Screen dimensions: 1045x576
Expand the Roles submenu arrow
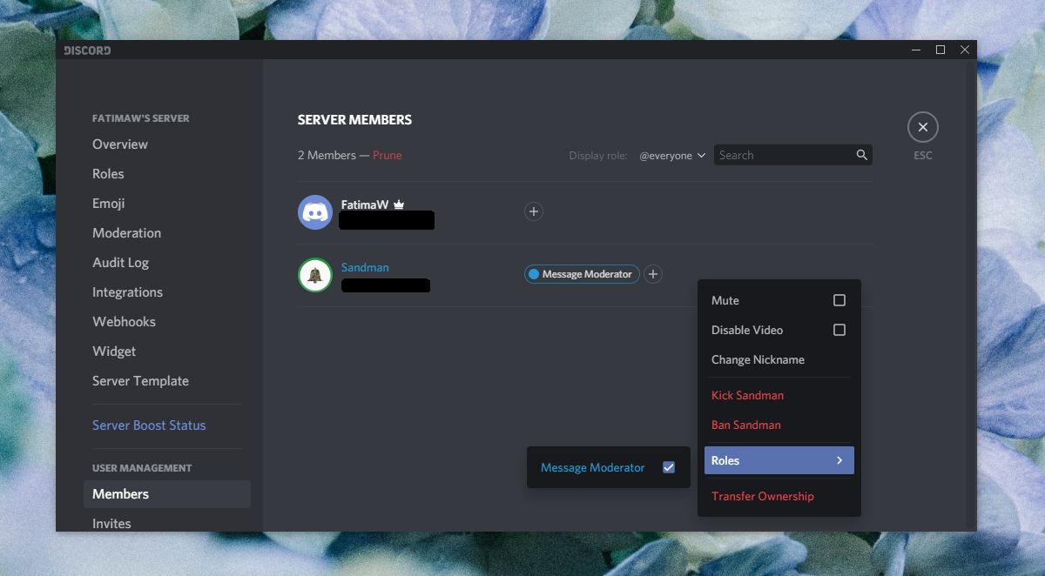[839, 460]
